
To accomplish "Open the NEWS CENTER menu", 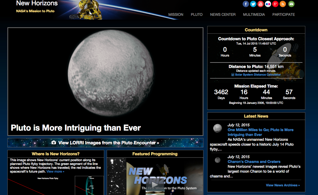I will [x=223, y=15].
